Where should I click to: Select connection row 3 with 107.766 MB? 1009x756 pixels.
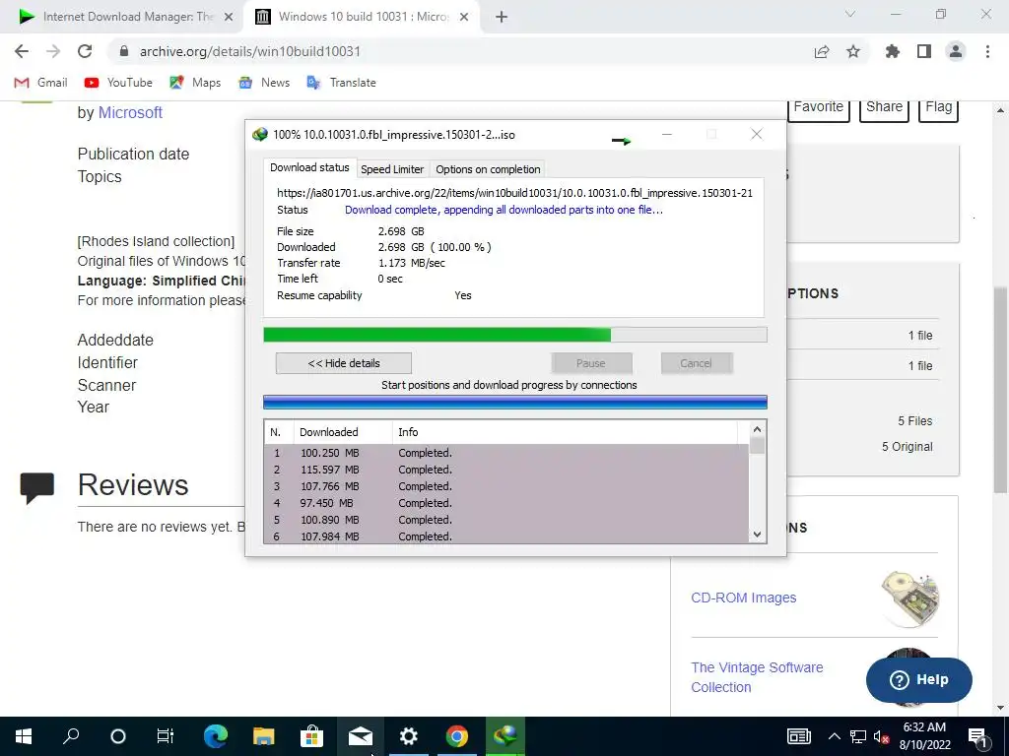[x=506, y=486]
